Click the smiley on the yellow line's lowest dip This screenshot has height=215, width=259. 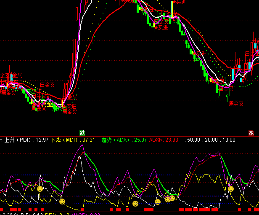coord(62,202)
